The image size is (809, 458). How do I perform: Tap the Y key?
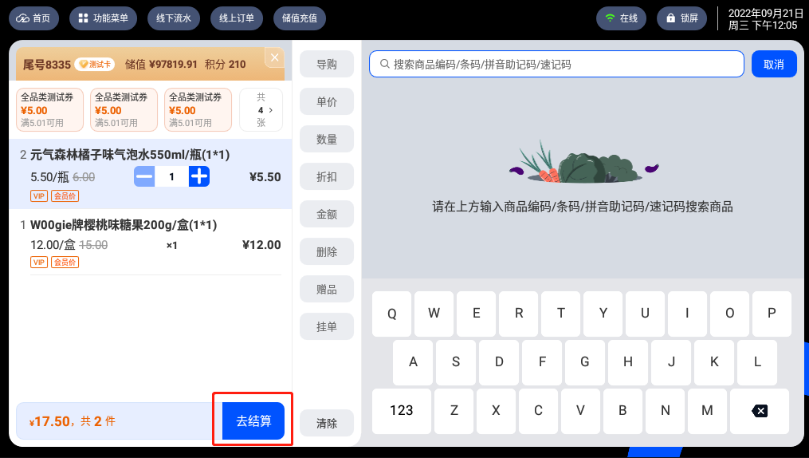point(603,314)
